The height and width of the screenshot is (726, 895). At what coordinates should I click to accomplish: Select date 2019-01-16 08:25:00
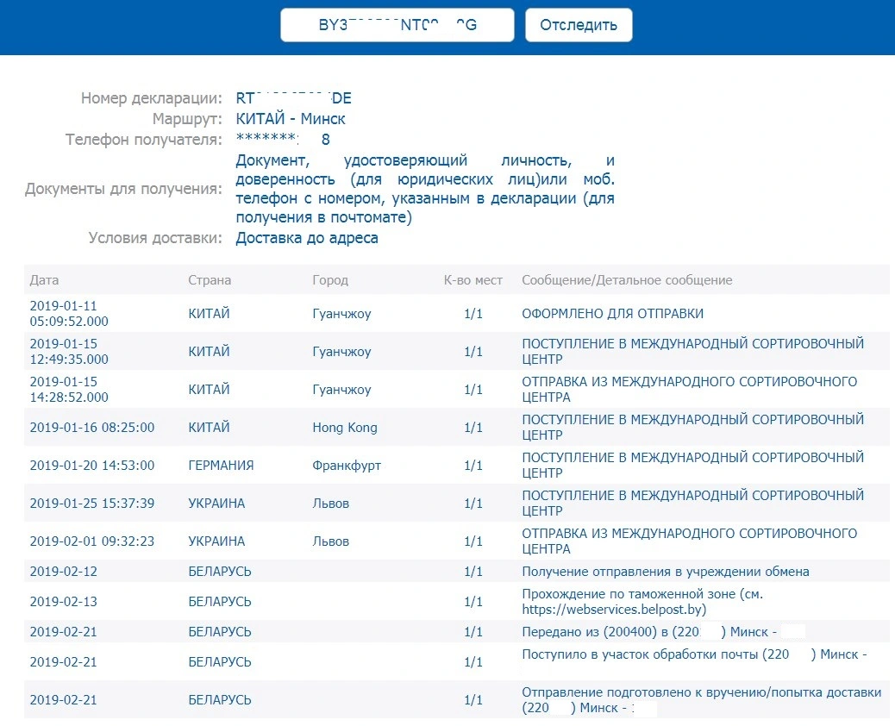coord(92,428)
